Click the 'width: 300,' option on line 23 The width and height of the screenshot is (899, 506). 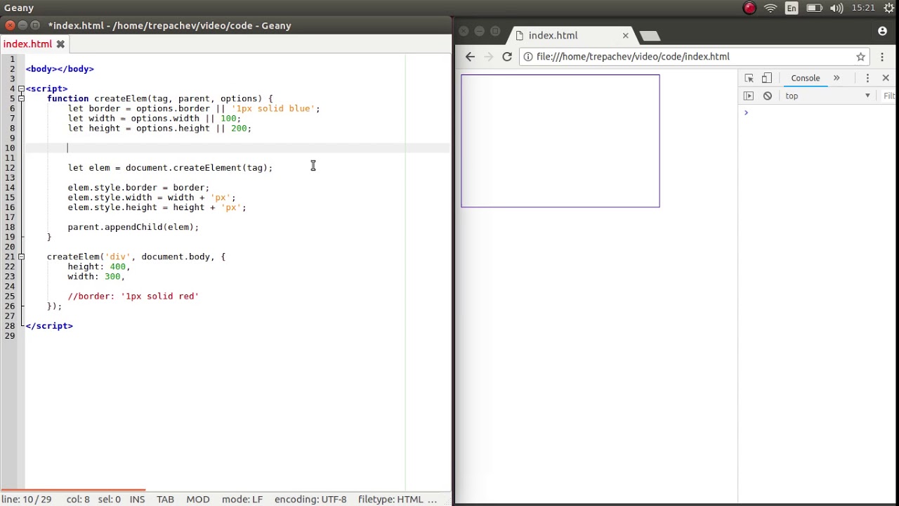point(96,276)
